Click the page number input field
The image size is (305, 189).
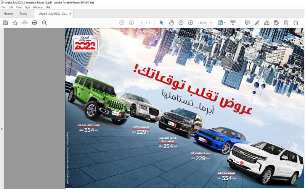[x=141, y=23]
